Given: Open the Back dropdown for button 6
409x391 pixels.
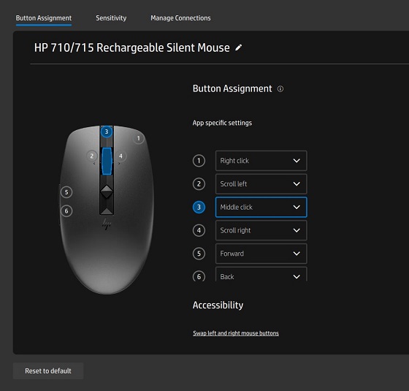Looking at the screenshot, I should pyautogui.click(x=261, y=274).
